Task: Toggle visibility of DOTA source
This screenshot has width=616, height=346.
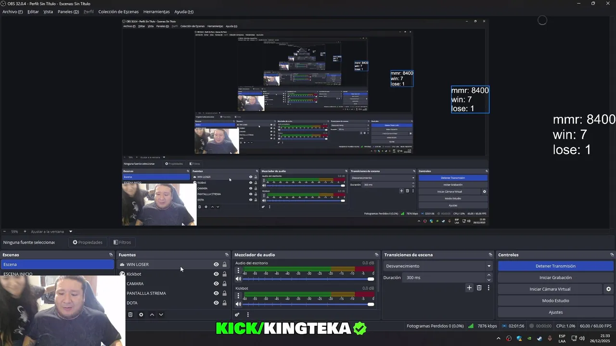Action: [216, 303]
